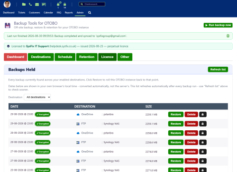Click the OneDrive cloud icon in the 27-08-2026 row
This screenshot has width=237, height=172.
(x=78, y=152)
